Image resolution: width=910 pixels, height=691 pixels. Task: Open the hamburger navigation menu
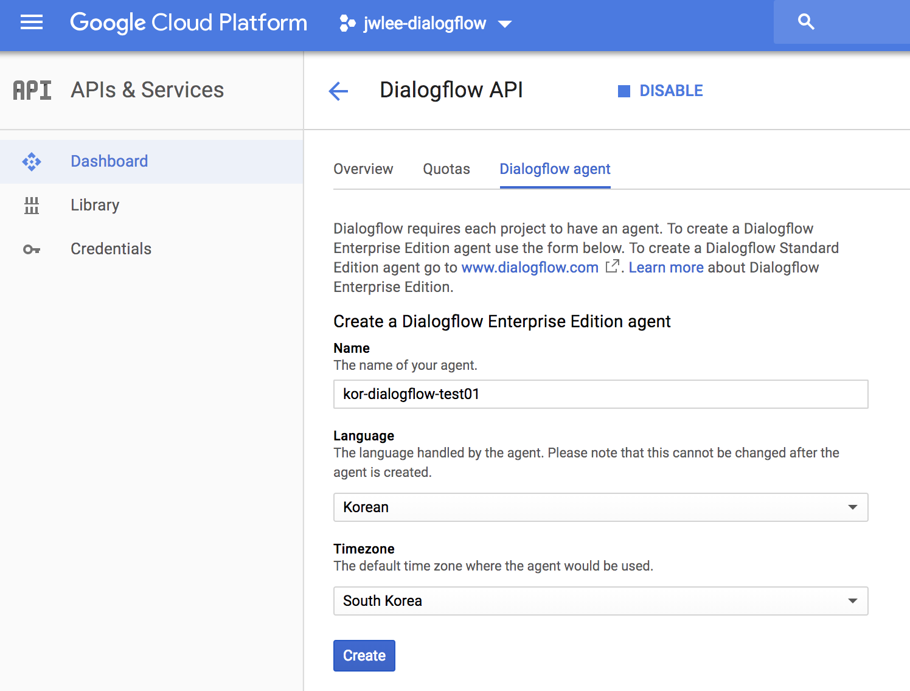pyautogui.click(x=32, y=23)
